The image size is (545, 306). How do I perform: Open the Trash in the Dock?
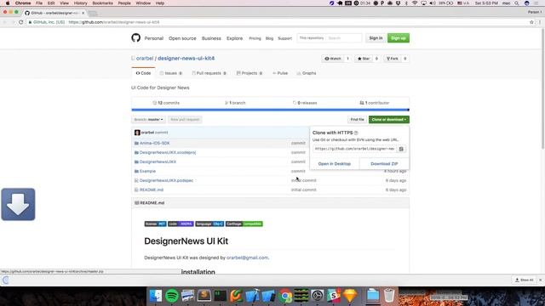pos(389,296)
